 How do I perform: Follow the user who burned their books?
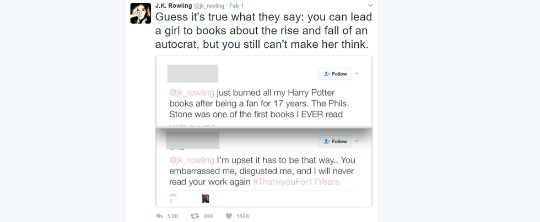(335, 74)
